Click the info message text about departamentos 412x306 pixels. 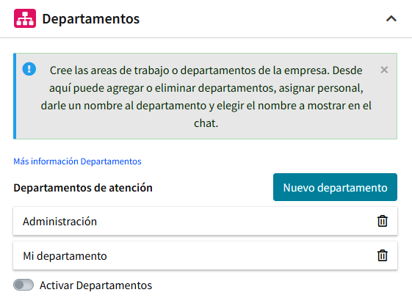coord(206,97)
